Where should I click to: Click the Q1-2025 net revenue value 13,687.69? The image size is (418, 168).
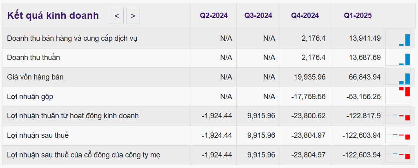point(365,57)
